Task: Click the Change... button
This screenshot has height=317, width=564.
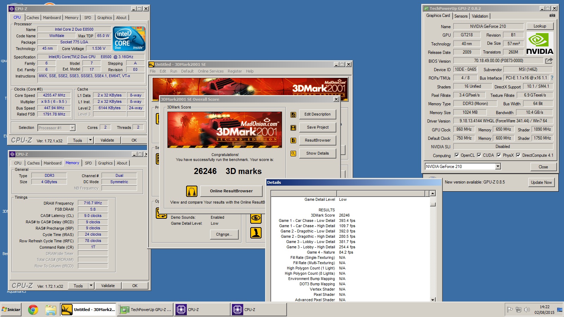Action: point(224,234)
